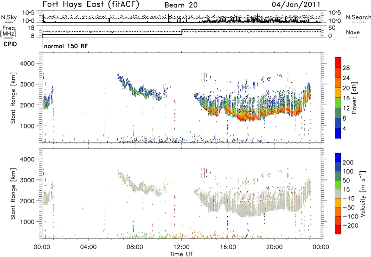
Task: Pick the bright blue bottom power colorbar segment
Action: [338, 133]
